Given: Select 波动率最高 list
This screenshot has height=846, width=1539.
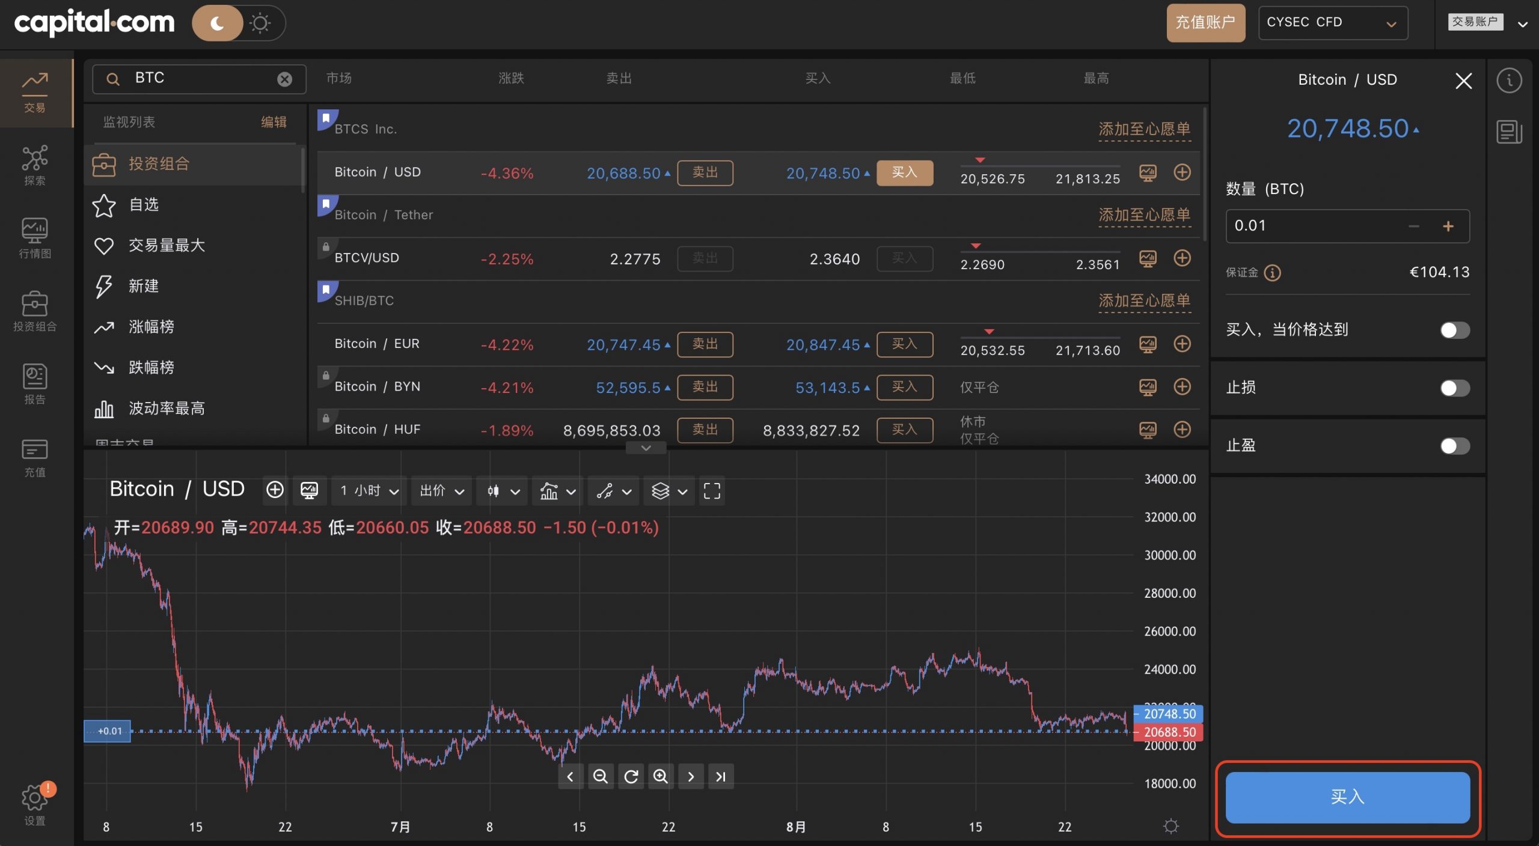Looking at the screenshot, I should tap(194, 409).
